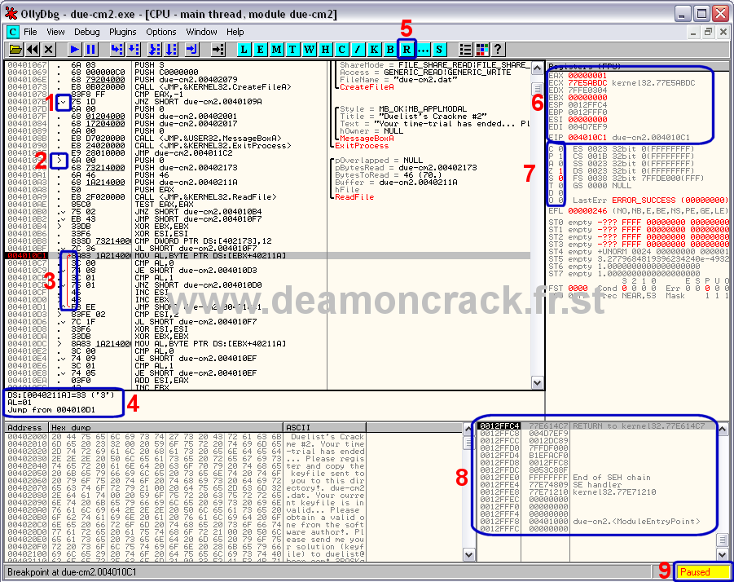Click the status text 'Breakpoint at due-cm2.004010C1'
This screenshot has width=734, height=582.
[72, 572]
